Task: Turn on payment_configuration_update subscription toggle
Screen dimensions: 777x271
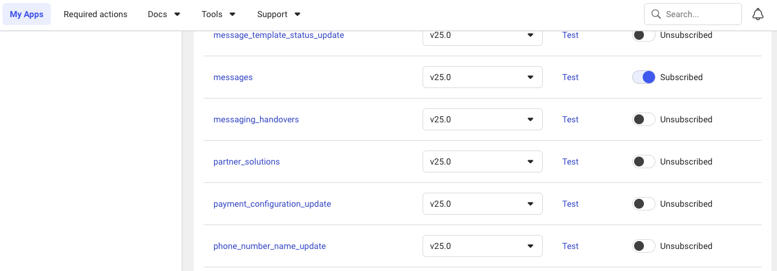Action: point(643,204)
